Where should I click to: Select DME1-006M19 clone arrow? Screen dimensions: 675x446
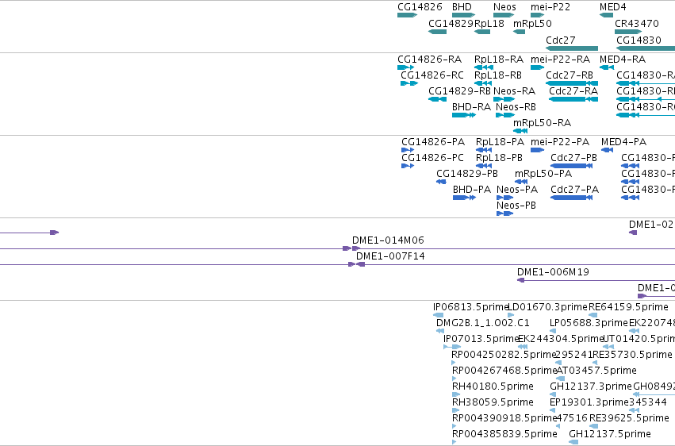tap(520, 280)
